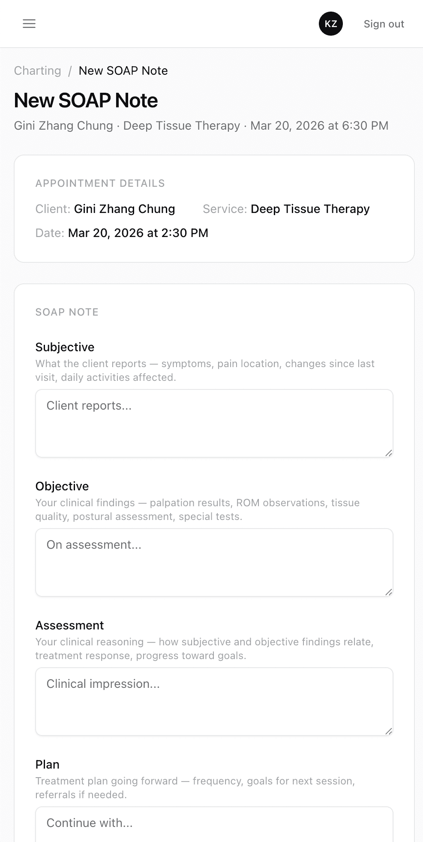Click the Appointment Details card header

(100, 183)
